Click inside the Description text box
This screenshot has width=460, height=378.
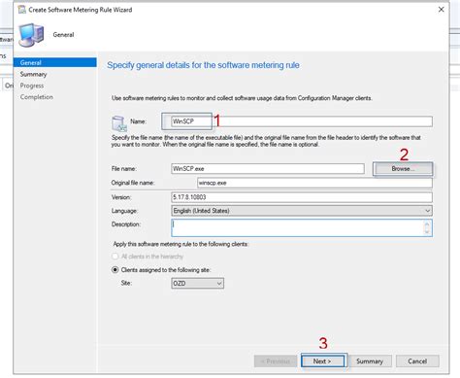point(298,227)
